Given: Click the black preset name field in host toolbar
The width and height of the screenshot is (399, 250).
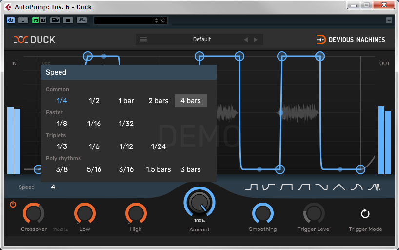Looking at the screenshot, I should click(124, 21).
